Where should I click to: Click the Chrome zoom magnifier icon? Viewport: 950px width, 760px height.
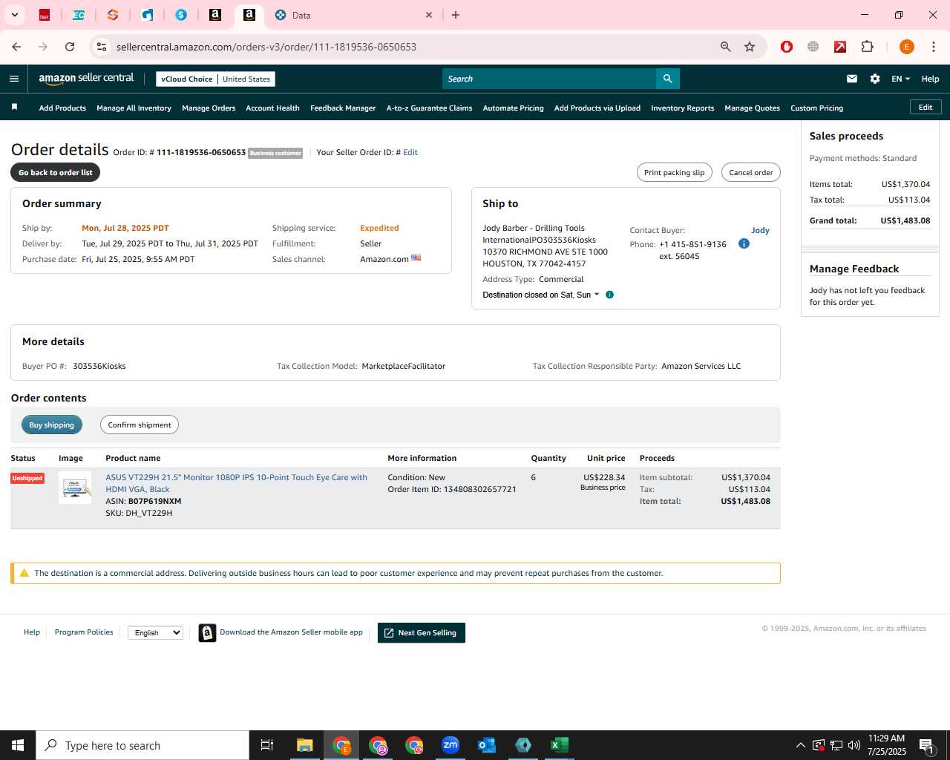(726, 47)
